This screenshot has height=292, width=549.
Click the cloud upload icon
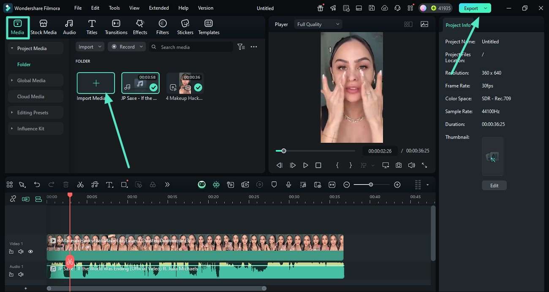point(384,8)
